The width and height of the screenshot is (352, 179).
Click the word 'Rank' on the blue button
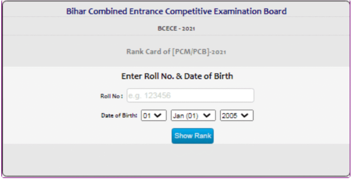click(x=202, y=136)
